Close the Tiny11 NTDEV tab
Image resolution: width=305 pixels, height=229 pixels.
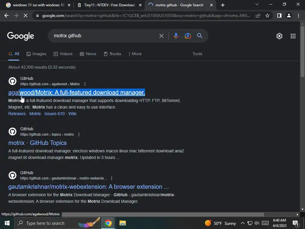(140, 5)
